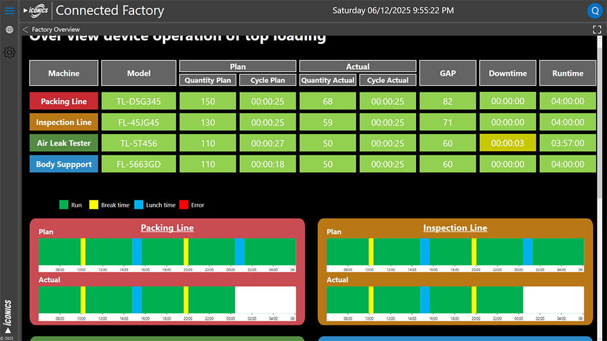The height and width of the screenshot is (341, 607).
Task: Click the Downtime column header
Action: click(x=507, y=73)
